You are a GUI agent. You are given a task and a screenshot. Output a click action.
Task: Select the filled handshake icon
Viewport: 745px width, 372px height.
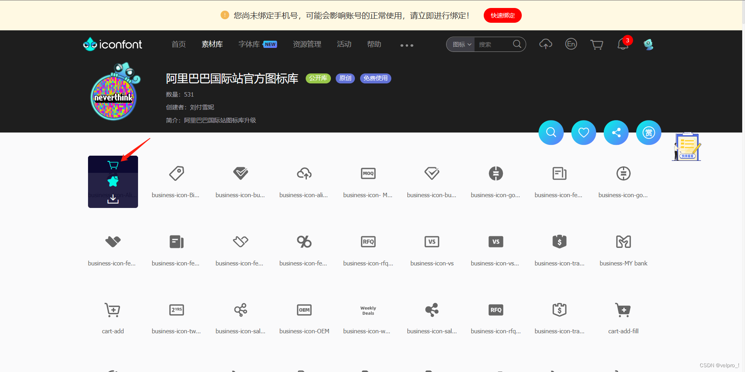tap(113, 242)
